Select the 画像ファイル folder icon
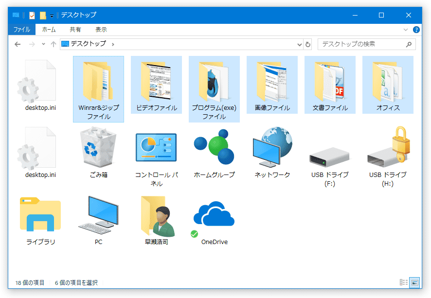Screen dimensions: 431x298 [x=272, y=81]
